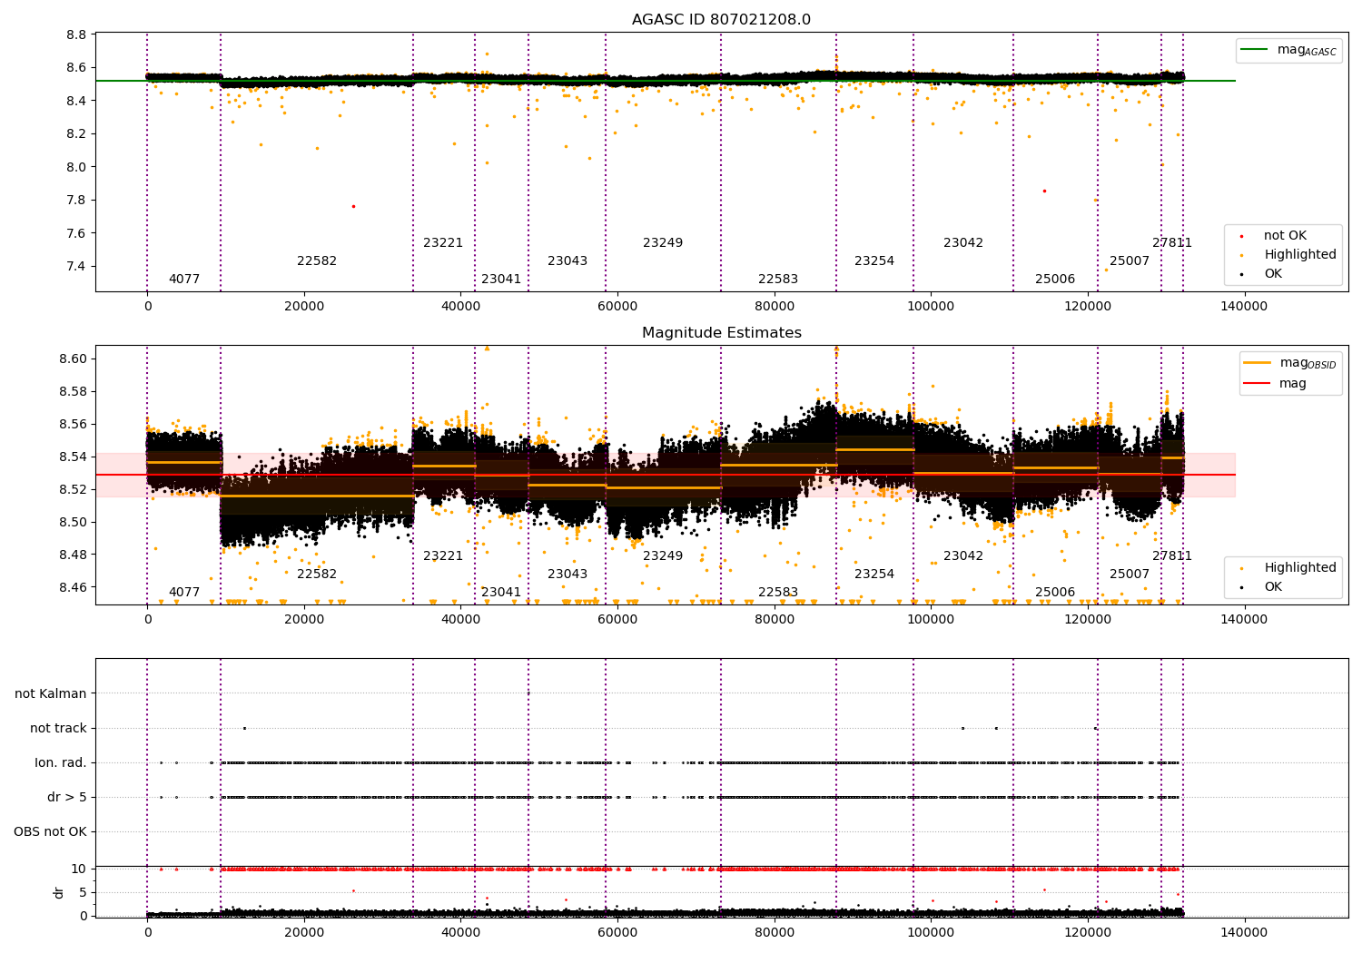
Task: Click OBSID label 23043 in top plot
Action: pos(567,261)
